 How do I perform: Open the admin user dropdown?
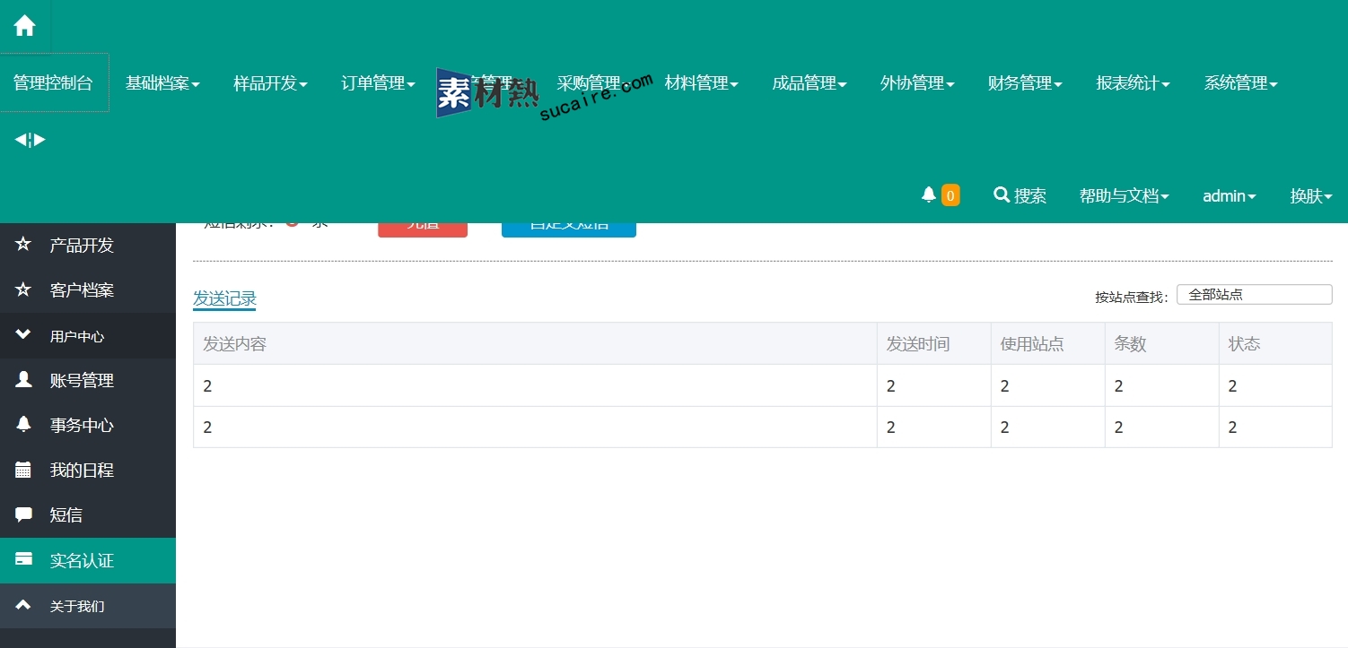click(x=1229, y=195)
